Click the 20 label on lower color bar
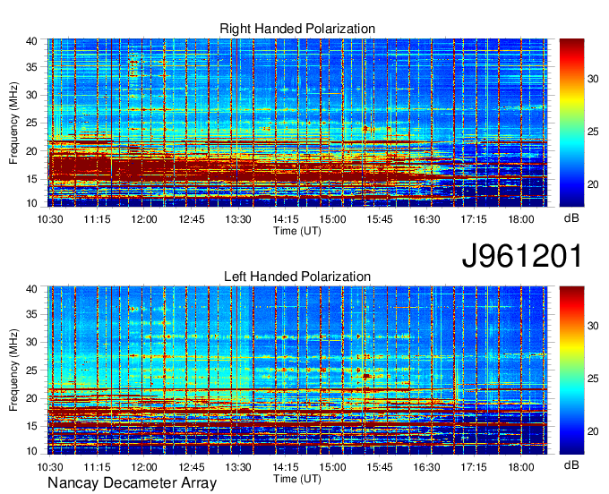This screenshot has height=494, width=609. (x=593, y=431)
